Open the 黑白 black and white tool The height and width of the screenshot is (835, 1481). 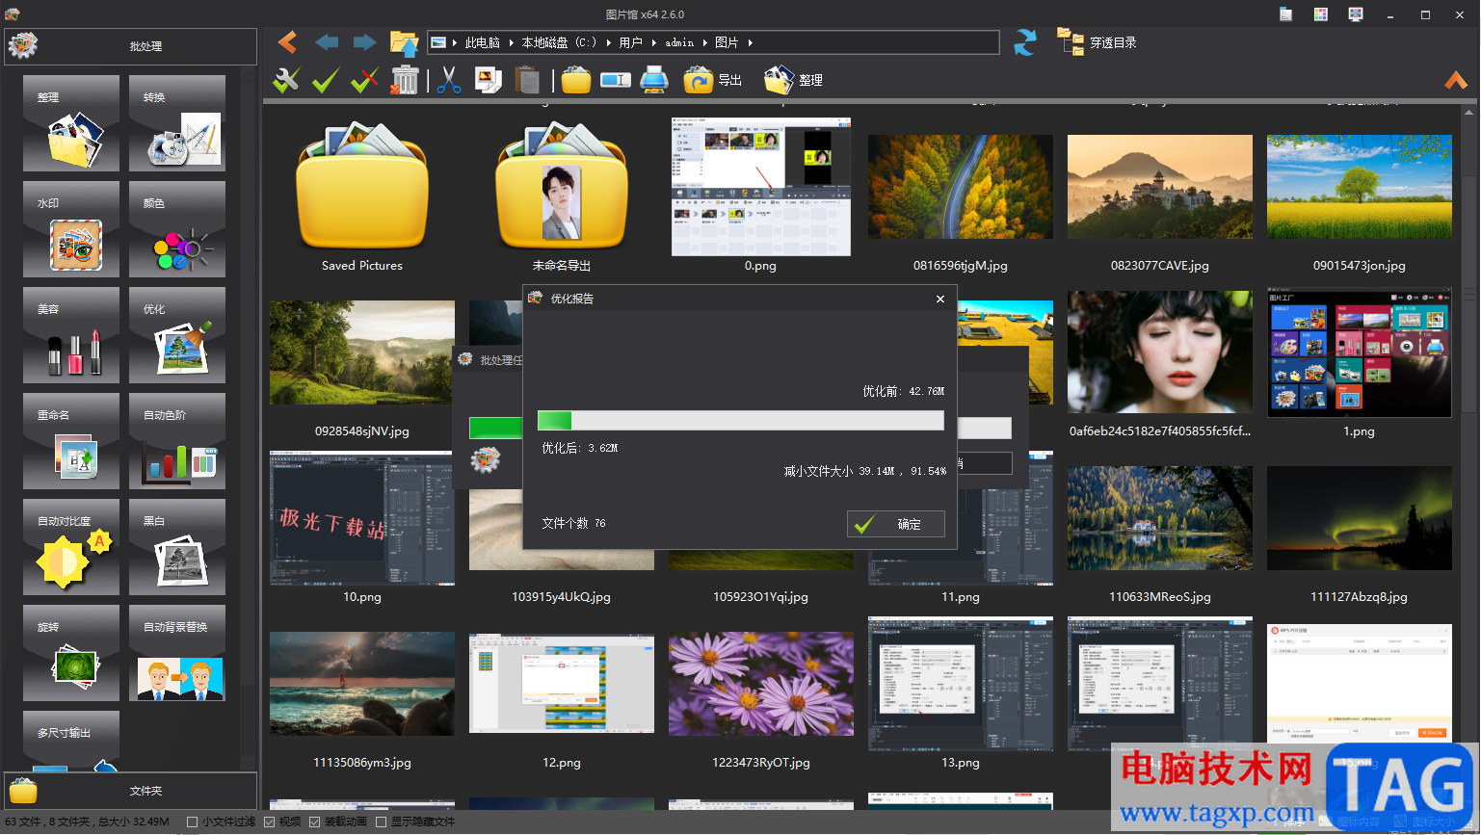[x=177, y=547]
